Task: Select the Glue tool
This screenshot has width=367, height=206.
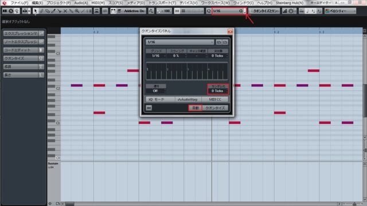Action: [x=71, y=11]
